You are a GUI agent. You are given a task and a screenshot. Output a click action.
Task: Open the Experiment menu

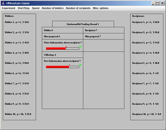tap(9, 8)
